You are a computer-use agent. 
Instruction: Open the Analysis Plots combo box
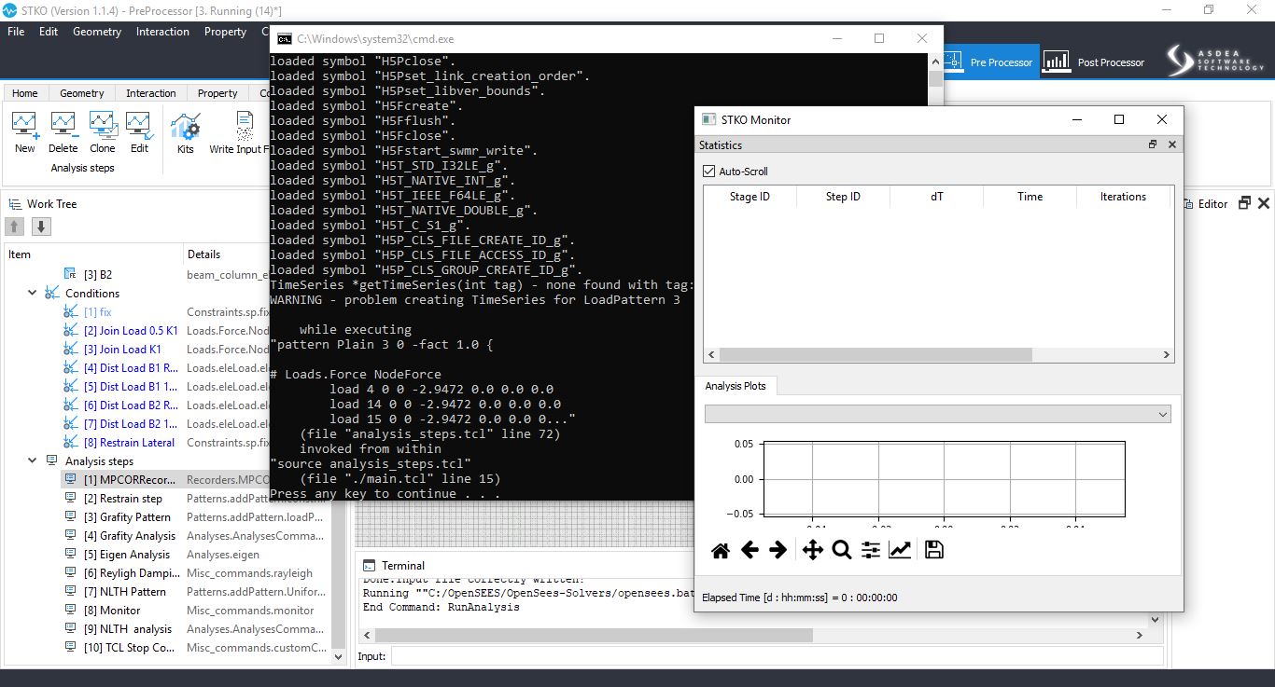937,414
